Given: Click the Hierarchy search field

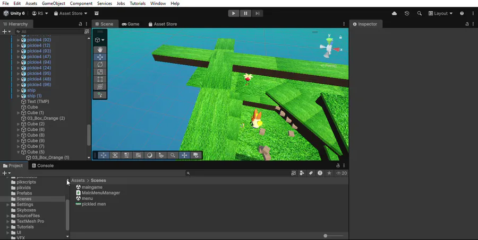Looking at the screenshot, I should [49, 32].
